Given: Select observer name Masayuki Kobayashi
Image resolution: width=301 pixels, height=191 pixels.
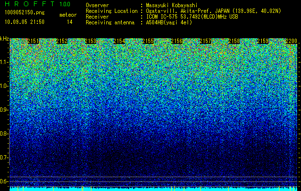Looking at the screenshot, I should (172, 5).
